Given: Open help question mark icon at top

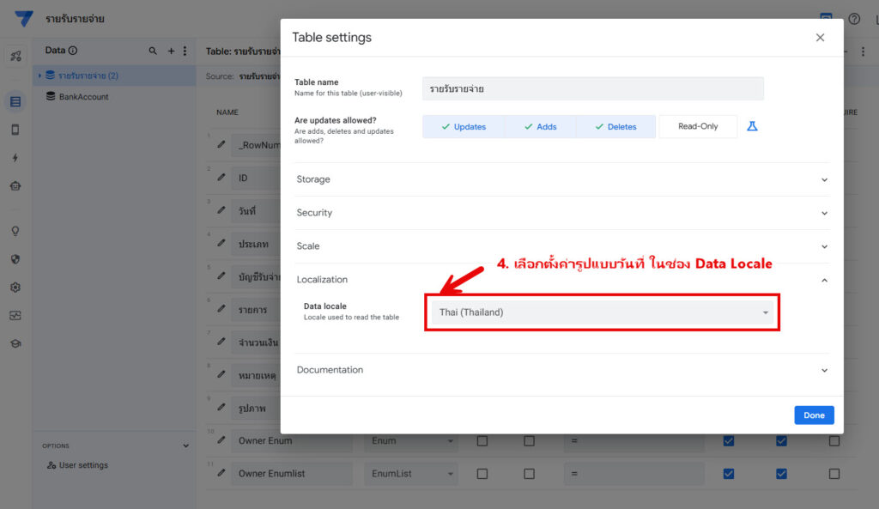Looking at the screenshot, I should click(854, 19).
